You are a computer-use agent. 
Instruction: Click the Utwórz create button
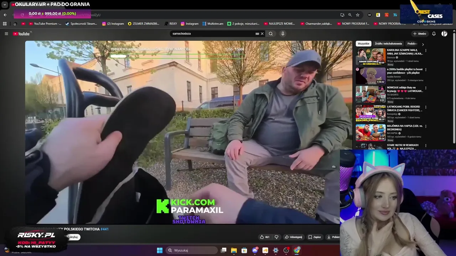[x=420, y=34]
